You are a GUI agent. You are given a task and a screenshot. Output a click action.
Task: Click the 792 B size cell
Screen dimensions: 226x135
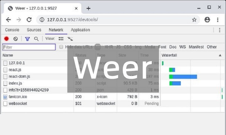pos(132,97)
